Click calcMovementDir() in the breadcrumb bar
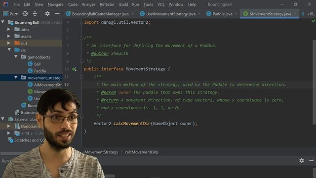Screen dimensions: 316x178 tap(142, 152)
